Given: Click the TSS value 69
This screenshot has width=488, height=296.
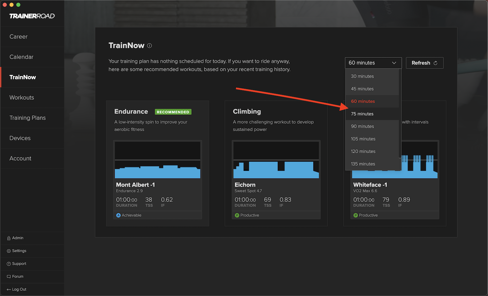Looking at the screenshot, I should coord(267,200).
